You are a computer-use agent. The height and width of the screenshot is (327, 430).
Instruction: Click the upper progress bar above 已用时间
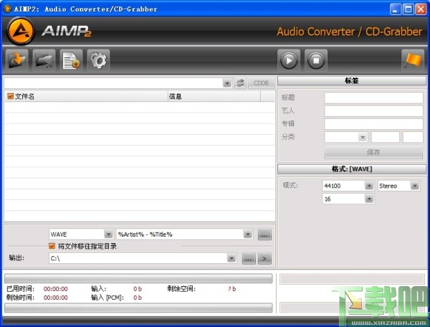[138, 278]
